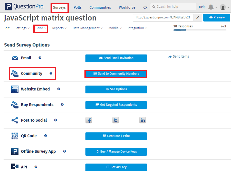
Task: Click the Buy Respondents label
Action: (x=37, y=105)
